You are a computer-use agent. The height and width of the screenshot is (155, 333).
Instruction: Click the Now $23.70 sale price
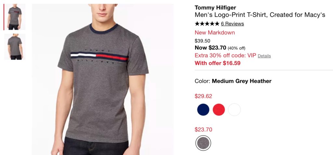click(x=210, y=48)
